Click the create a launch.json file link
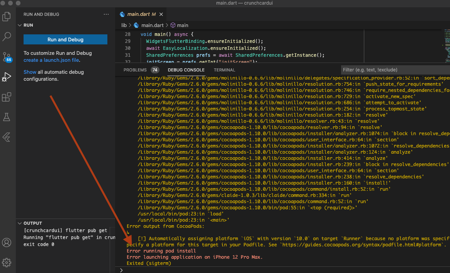 click(x=52, y=60)
